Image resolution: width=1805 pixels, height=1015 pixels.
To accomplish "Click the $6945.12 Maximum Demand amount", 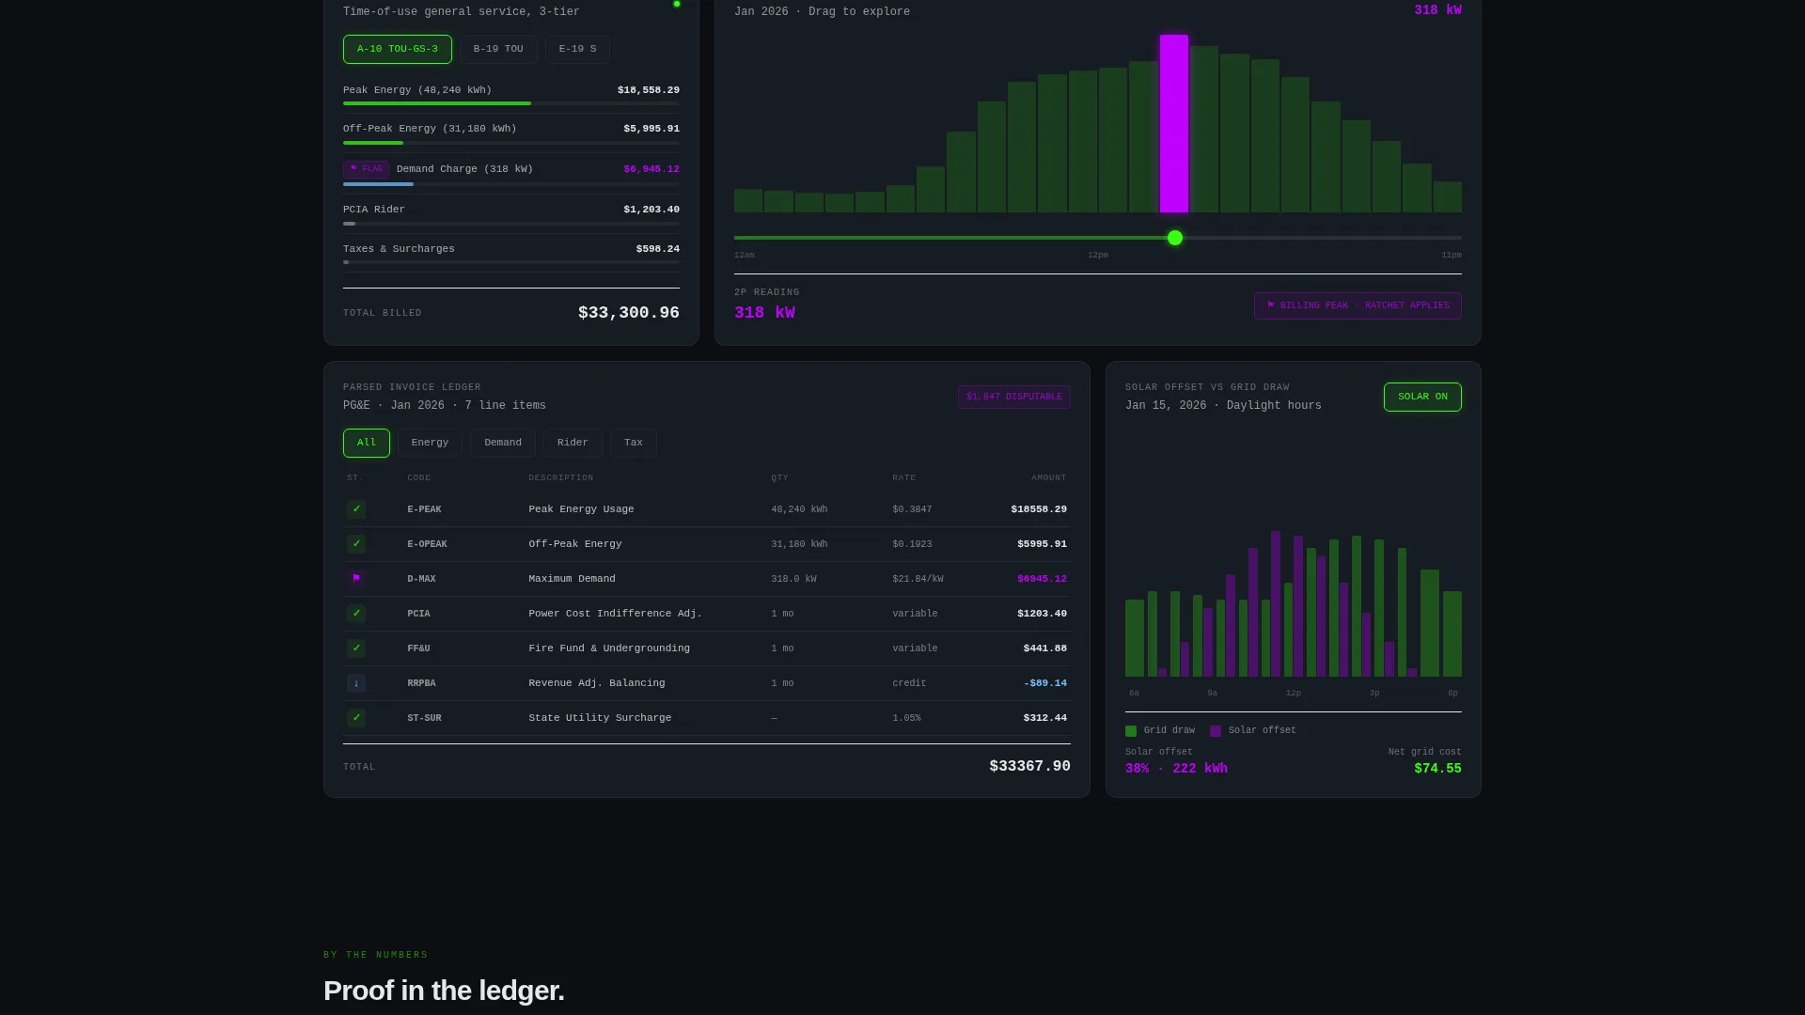I will (x=1042, y=579).
